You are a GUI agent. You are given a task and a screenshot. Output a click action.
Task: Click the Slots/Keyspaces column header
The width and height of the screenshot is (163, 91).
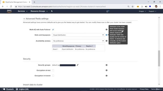coord(69,46)
